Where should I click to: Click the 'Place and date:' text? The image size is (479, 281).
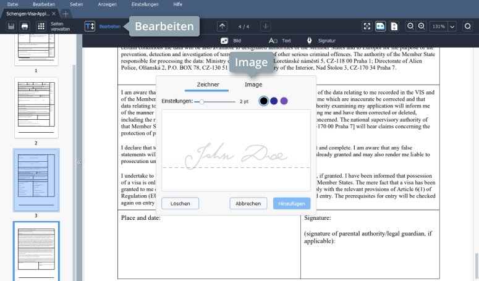[140, 218]
